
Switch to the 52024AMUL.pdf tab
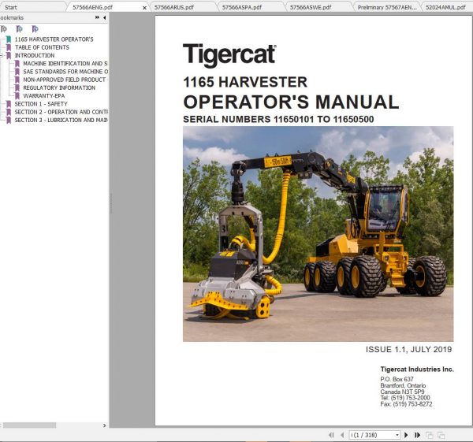point(445,7)
